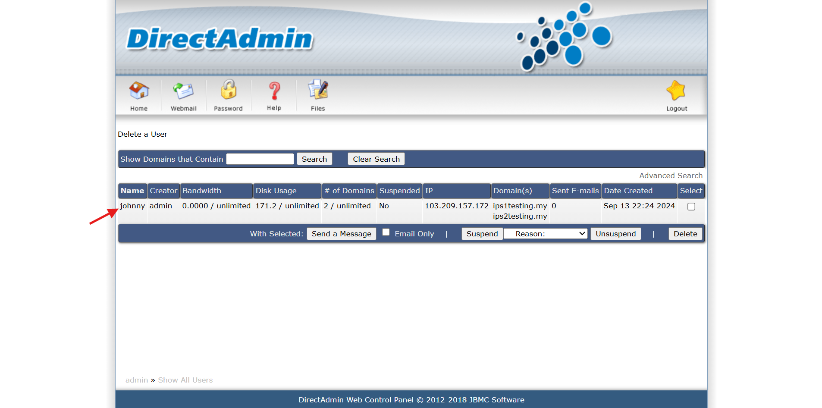Screen dimensions: 822x408
Task: Click the Password padlock icon
Action: [x=228, y=96]
